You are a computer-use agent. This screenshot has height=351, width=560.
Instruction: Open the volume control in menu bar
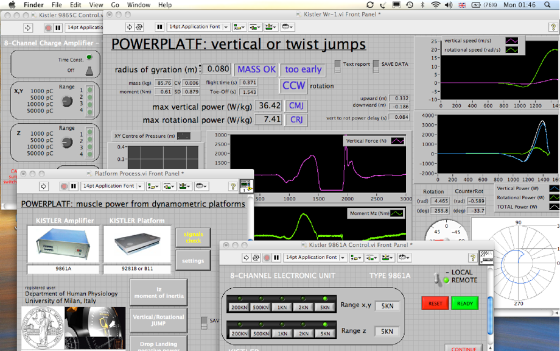[x=448, y=5]
